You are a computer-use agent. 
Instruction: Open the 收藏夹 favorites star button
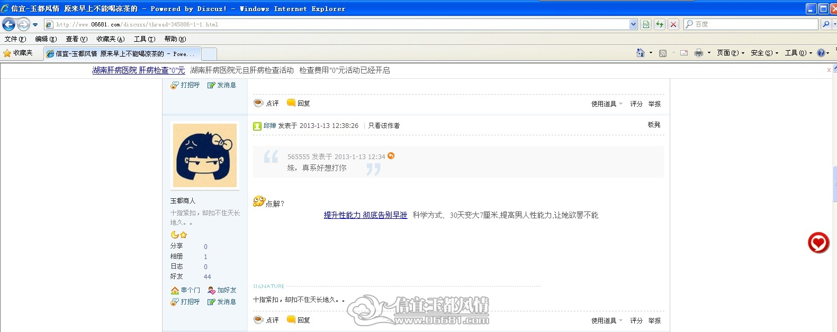tap(18, 53)
